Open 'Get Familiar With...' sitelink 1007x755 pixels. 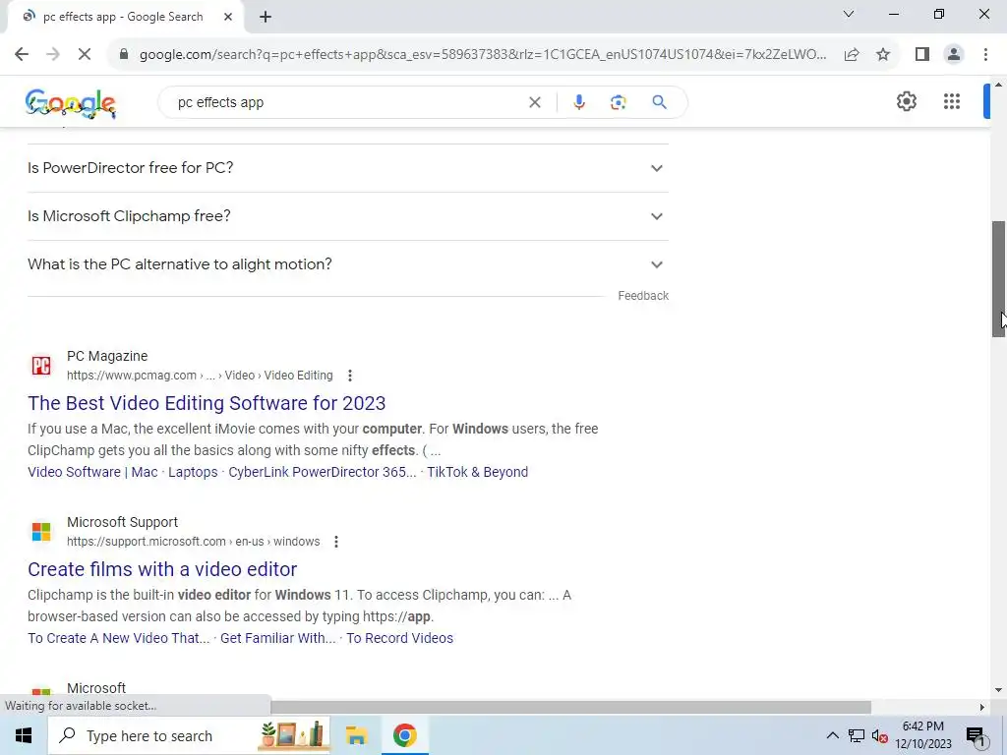(x=278, y=638)
